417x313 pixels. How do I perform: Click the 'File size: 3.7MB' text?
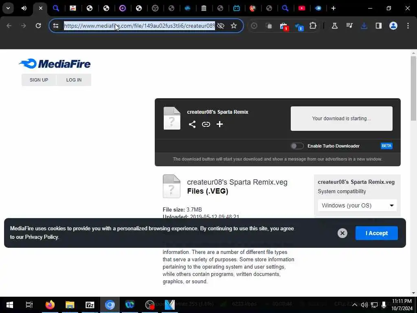[x=182, y=210]
